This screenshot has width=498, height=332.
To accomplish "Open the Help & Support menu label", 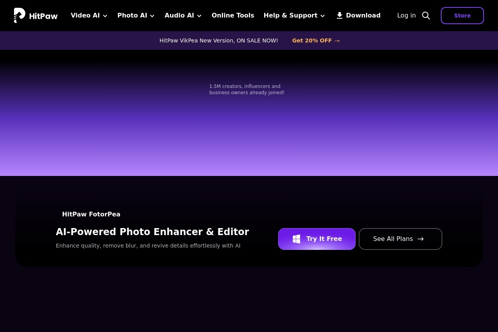I will tap(291, 16).
